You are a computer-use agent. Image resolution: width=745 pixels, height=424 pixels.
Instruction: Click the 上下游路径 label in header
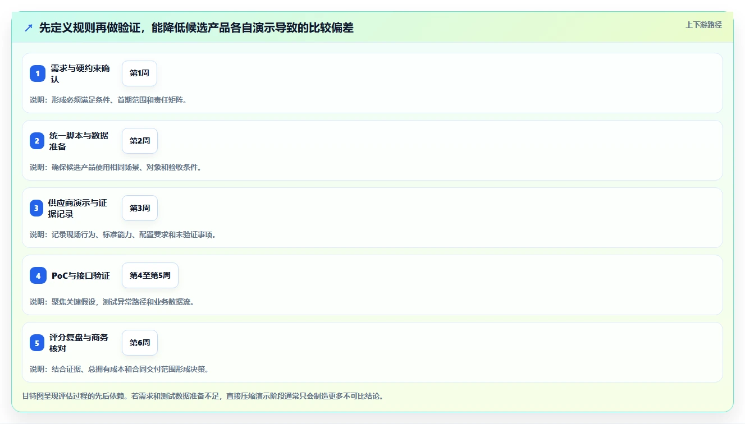[x=703, y=25]
